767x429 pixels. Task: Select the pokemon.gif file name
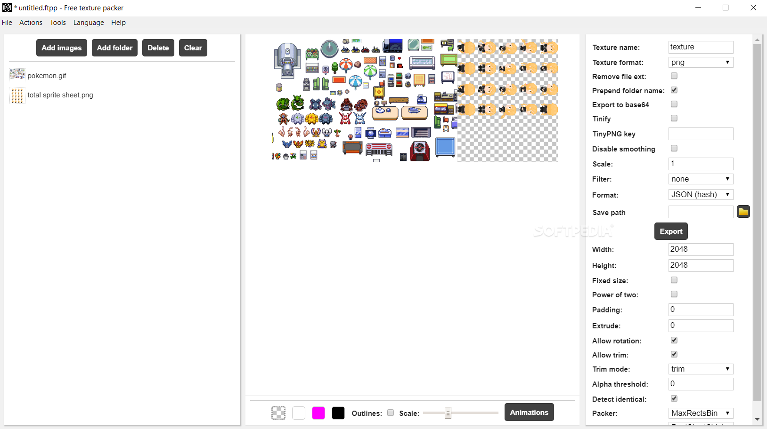(47, 76)
